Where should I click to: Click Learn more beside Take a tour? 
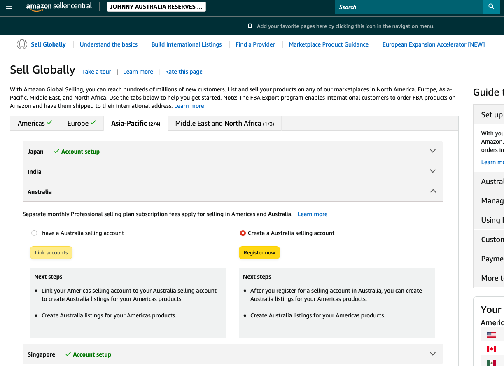pos(138,72)
